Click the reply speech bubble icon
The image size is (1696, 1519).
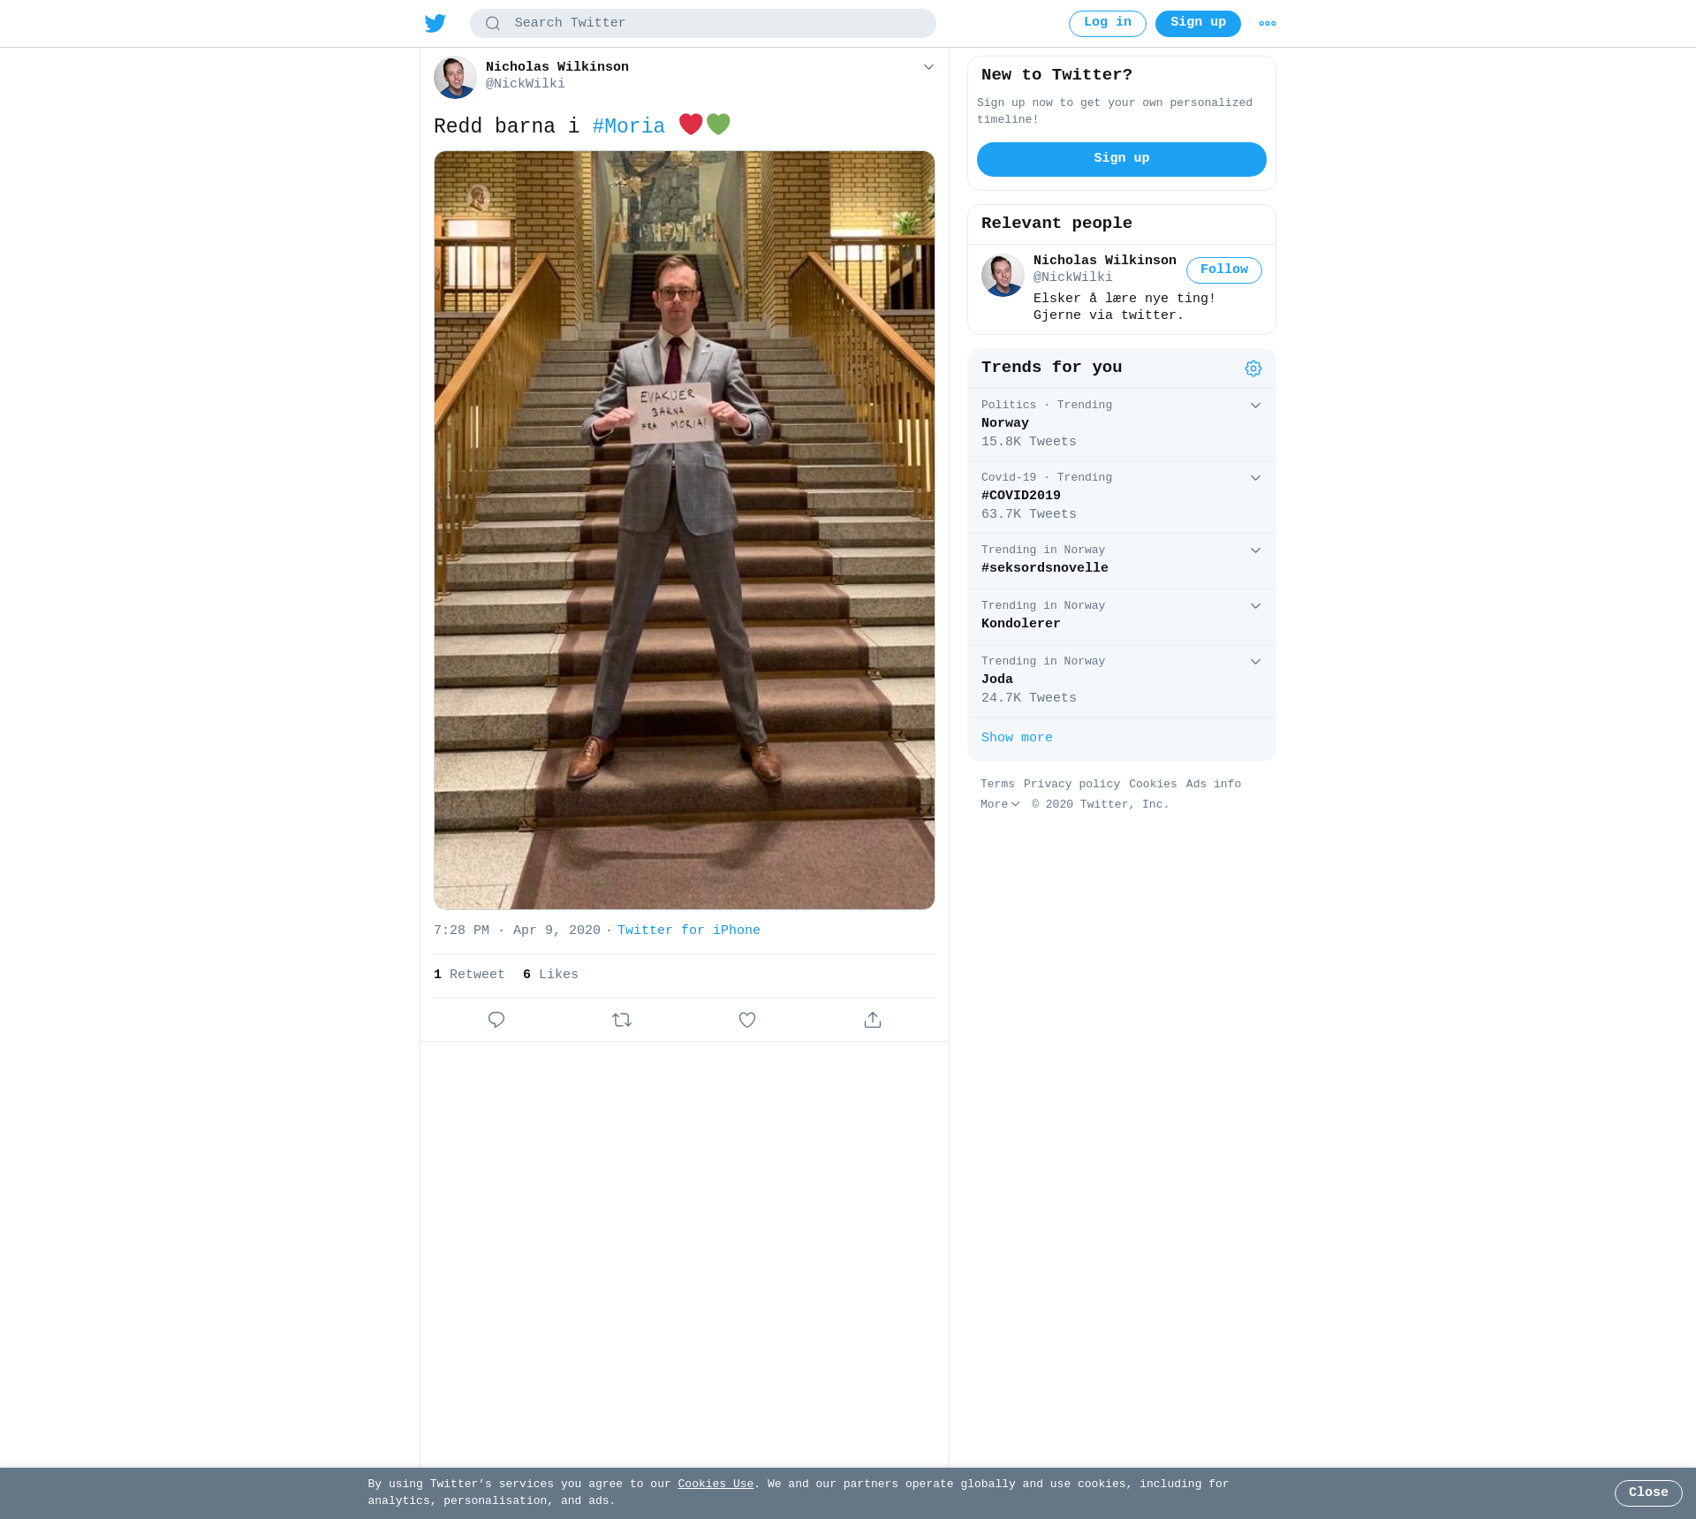[x=496, y=1020]
